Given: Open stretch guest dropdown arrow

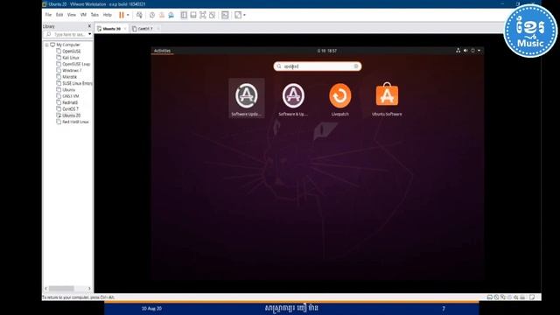Looking at the screenshot, I should coord(244,15).
